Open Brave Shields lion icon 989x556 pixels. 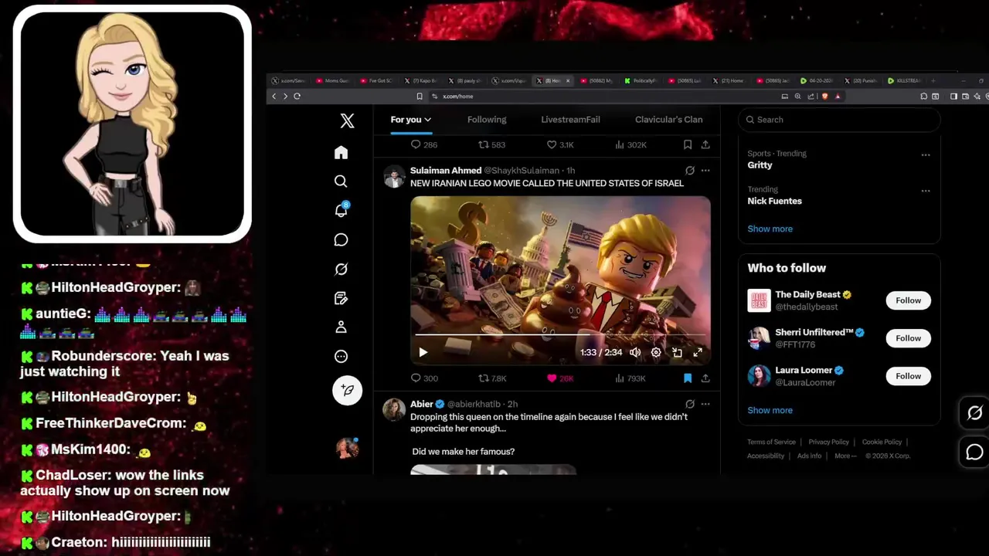(825, 97)
